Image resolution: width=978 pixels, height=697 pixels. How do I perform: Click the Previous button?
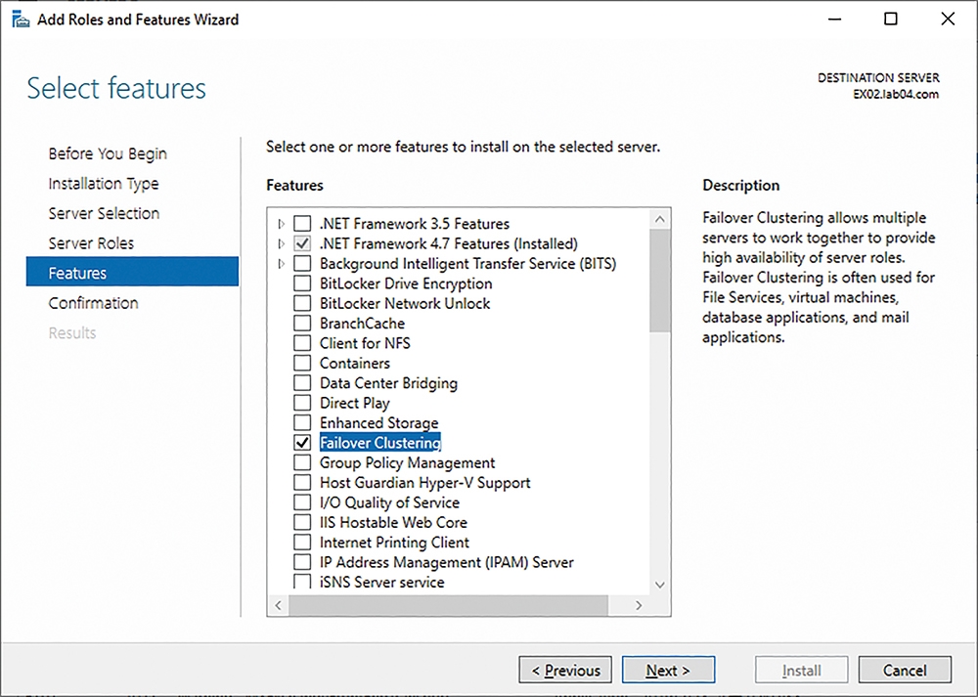click(565, 671)
